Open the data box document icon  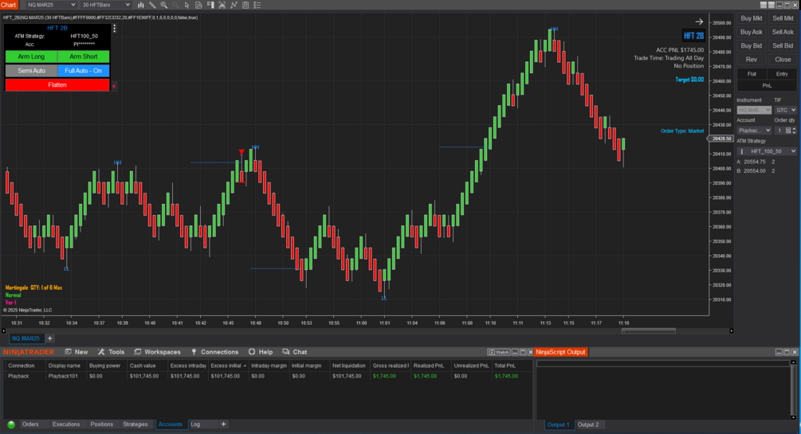pyautogui.click(x=198, y=5)
